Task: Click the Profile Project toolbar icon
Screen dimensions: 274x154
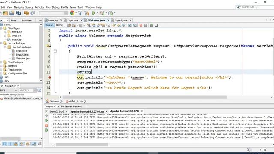Action: 110,13
